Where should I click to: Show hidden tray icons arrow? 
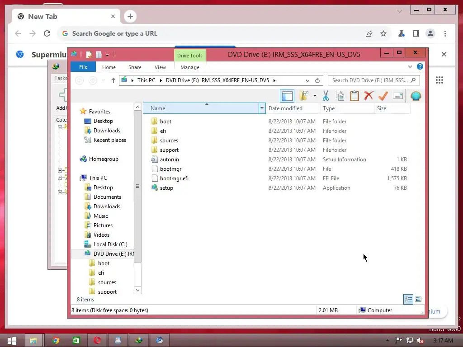[x=387, y=340]
